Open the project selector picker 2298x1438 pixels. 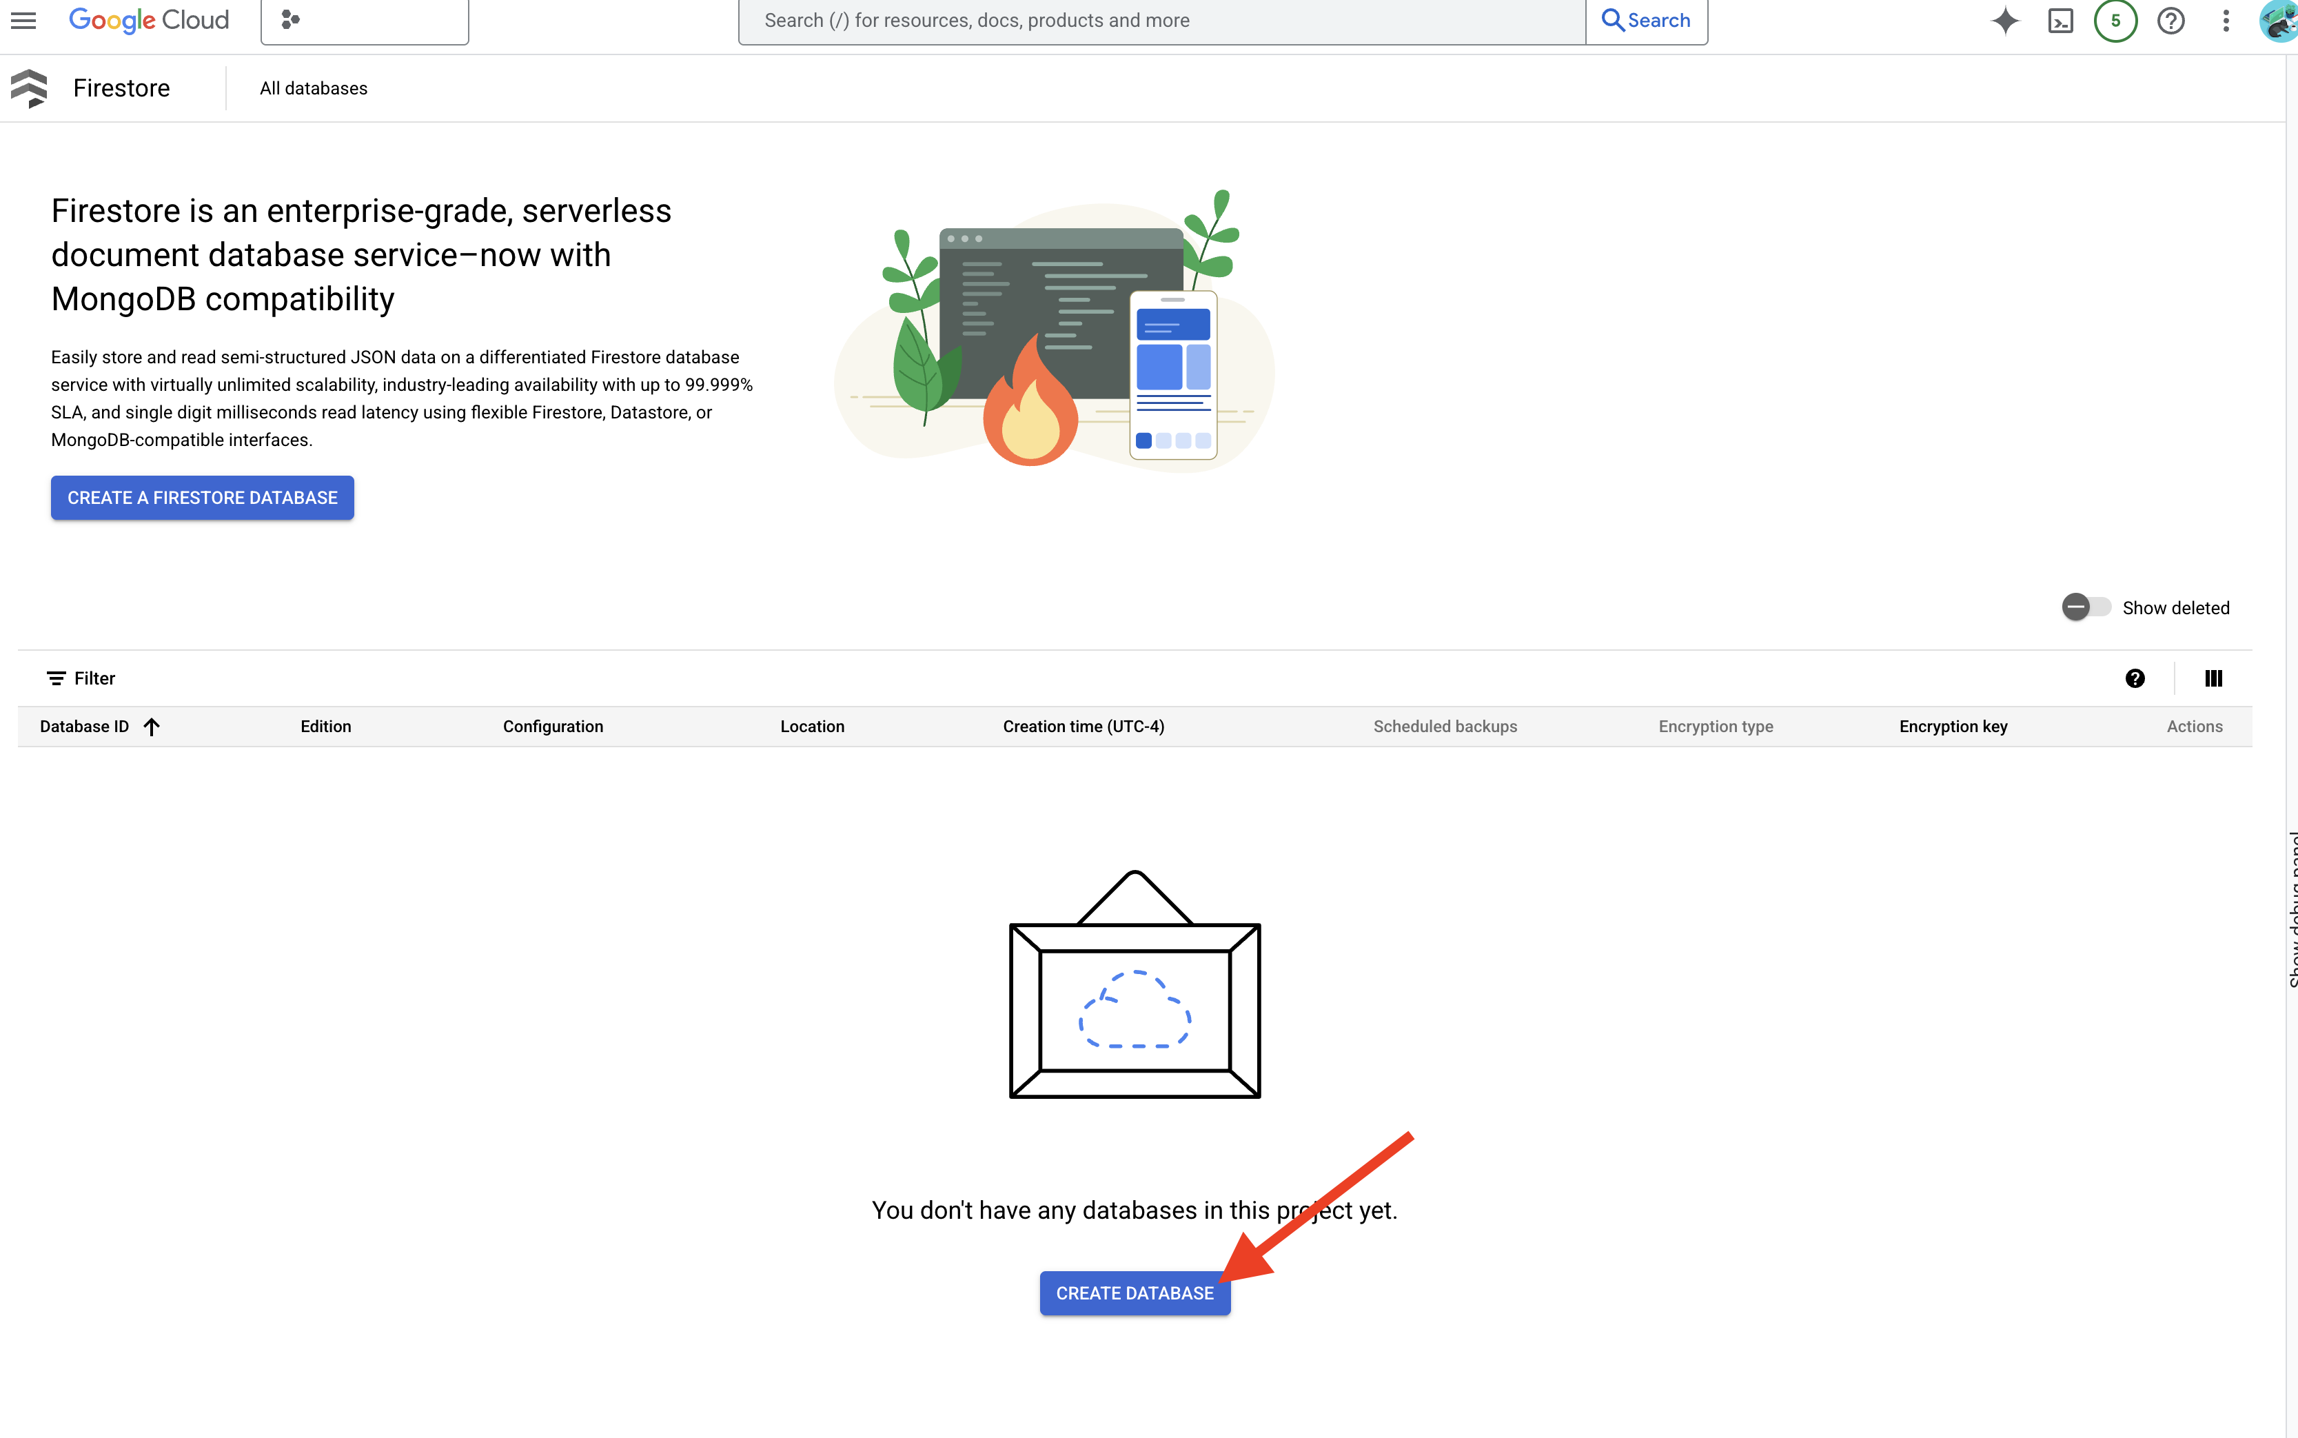pos(364,20)
